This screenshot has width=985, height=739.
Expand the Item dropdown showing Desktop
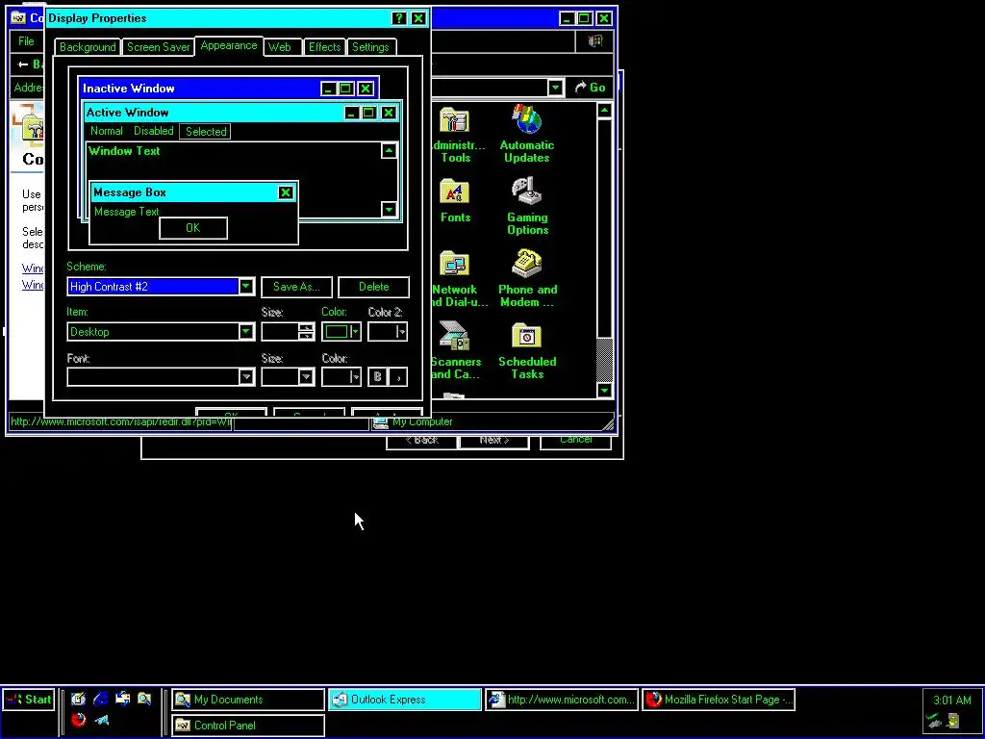click(246, 332)
